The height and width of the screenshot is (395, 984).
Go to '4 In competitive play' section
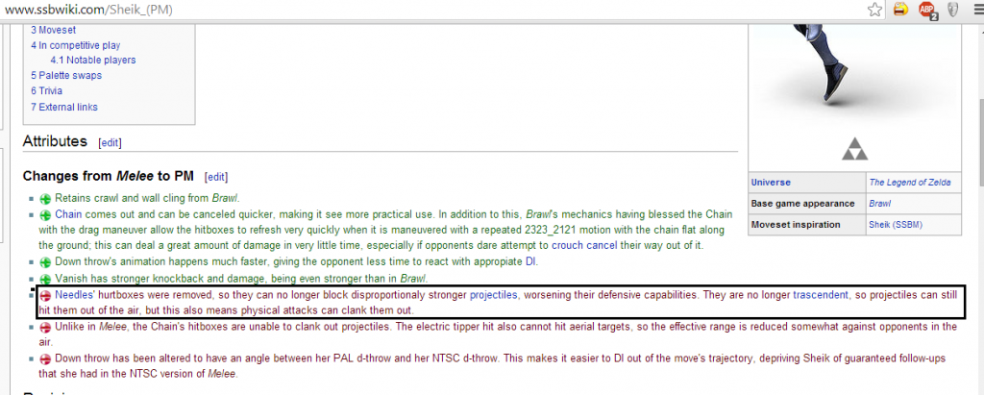coord(75,45)
